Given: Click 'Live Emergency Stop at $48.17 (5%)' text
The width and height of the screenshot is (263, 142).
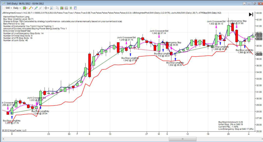Looking at the screenshot, I should pos(236,129).
